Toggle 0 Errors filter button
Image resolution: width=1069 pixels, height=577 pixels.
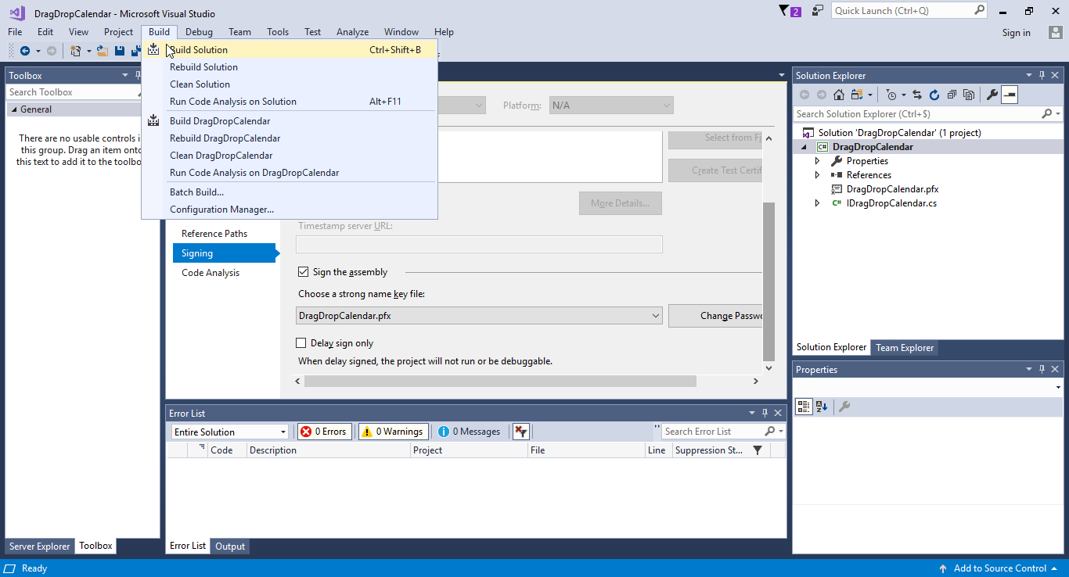click(325, 432)
